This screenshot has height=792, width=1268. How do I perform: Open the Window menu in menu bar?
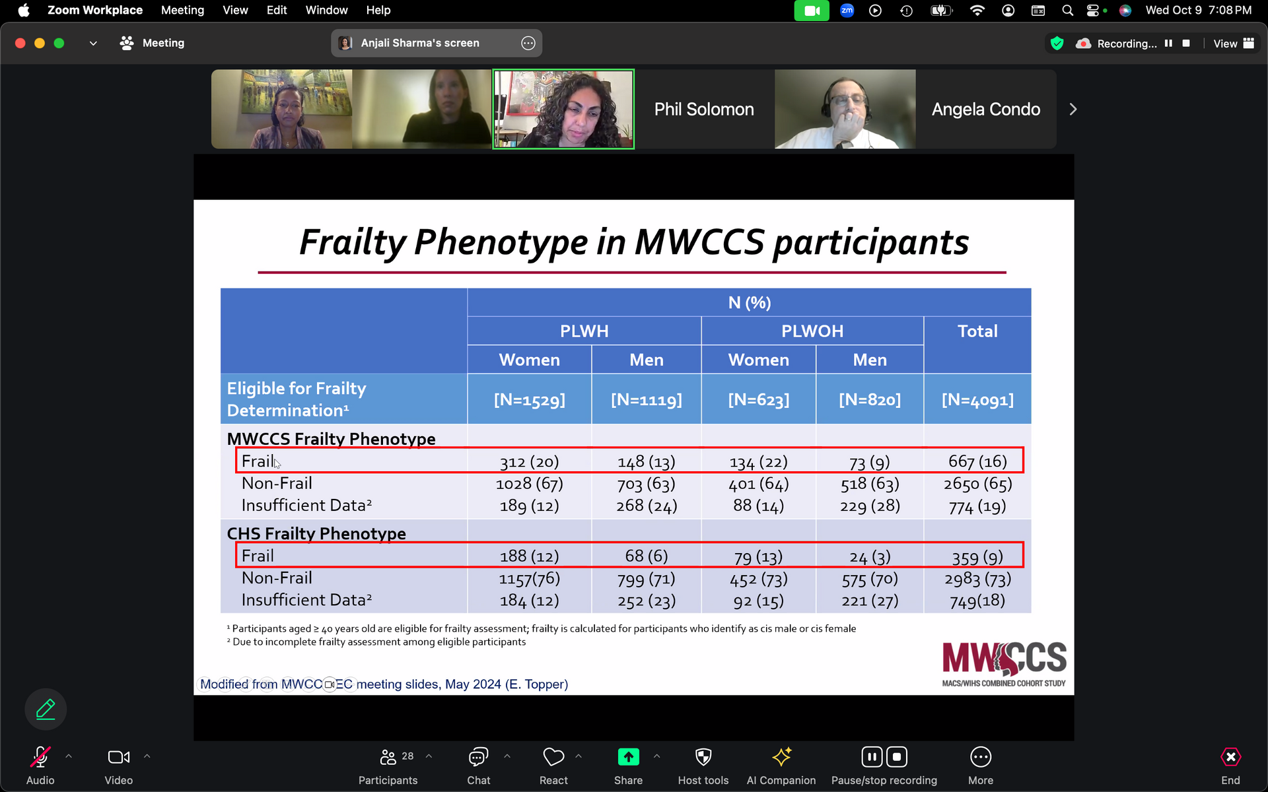pos(326,10)
